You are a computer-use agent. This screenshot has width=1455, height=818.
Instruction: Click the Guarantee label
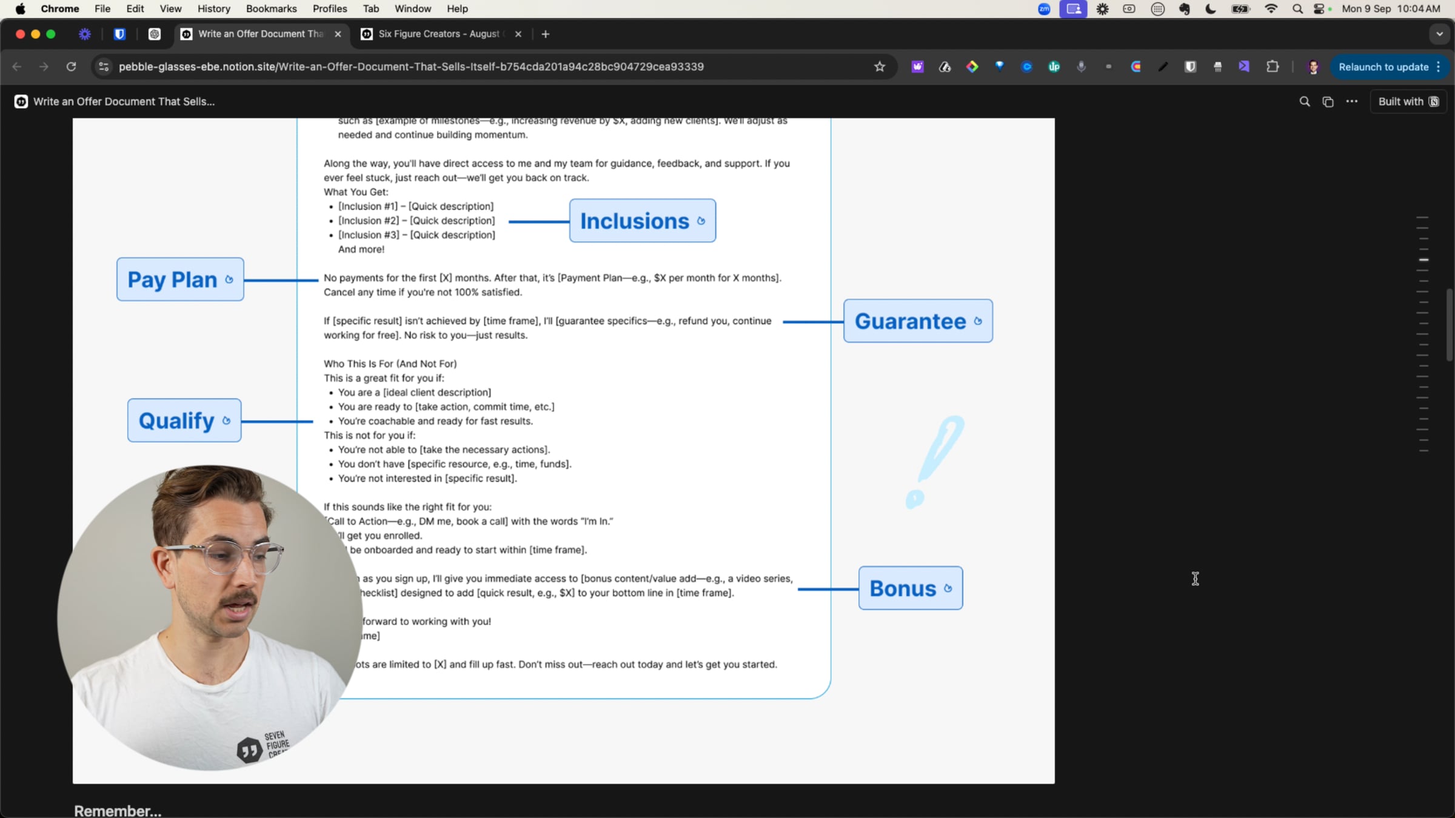pyautogui.click(x=918, y=321)
